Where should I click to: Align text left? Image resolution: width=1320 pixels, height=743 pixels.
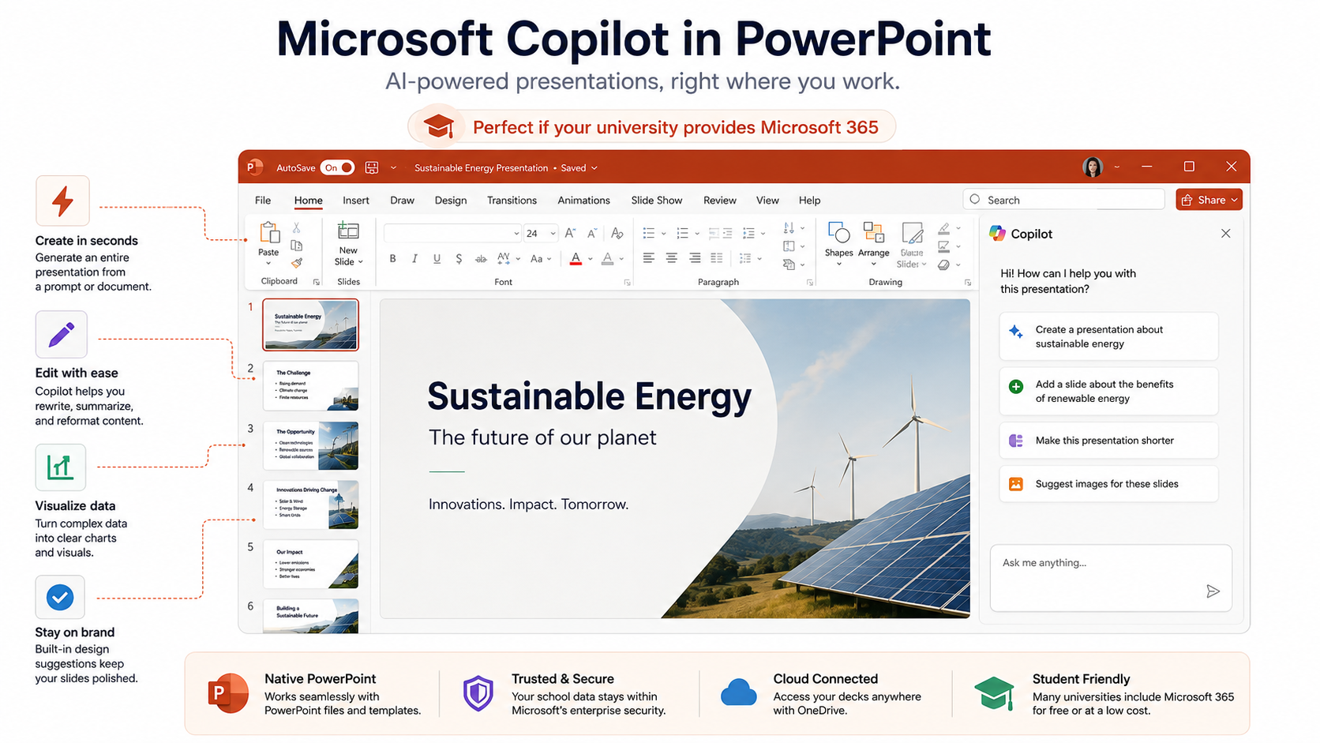tap(649, 258)
